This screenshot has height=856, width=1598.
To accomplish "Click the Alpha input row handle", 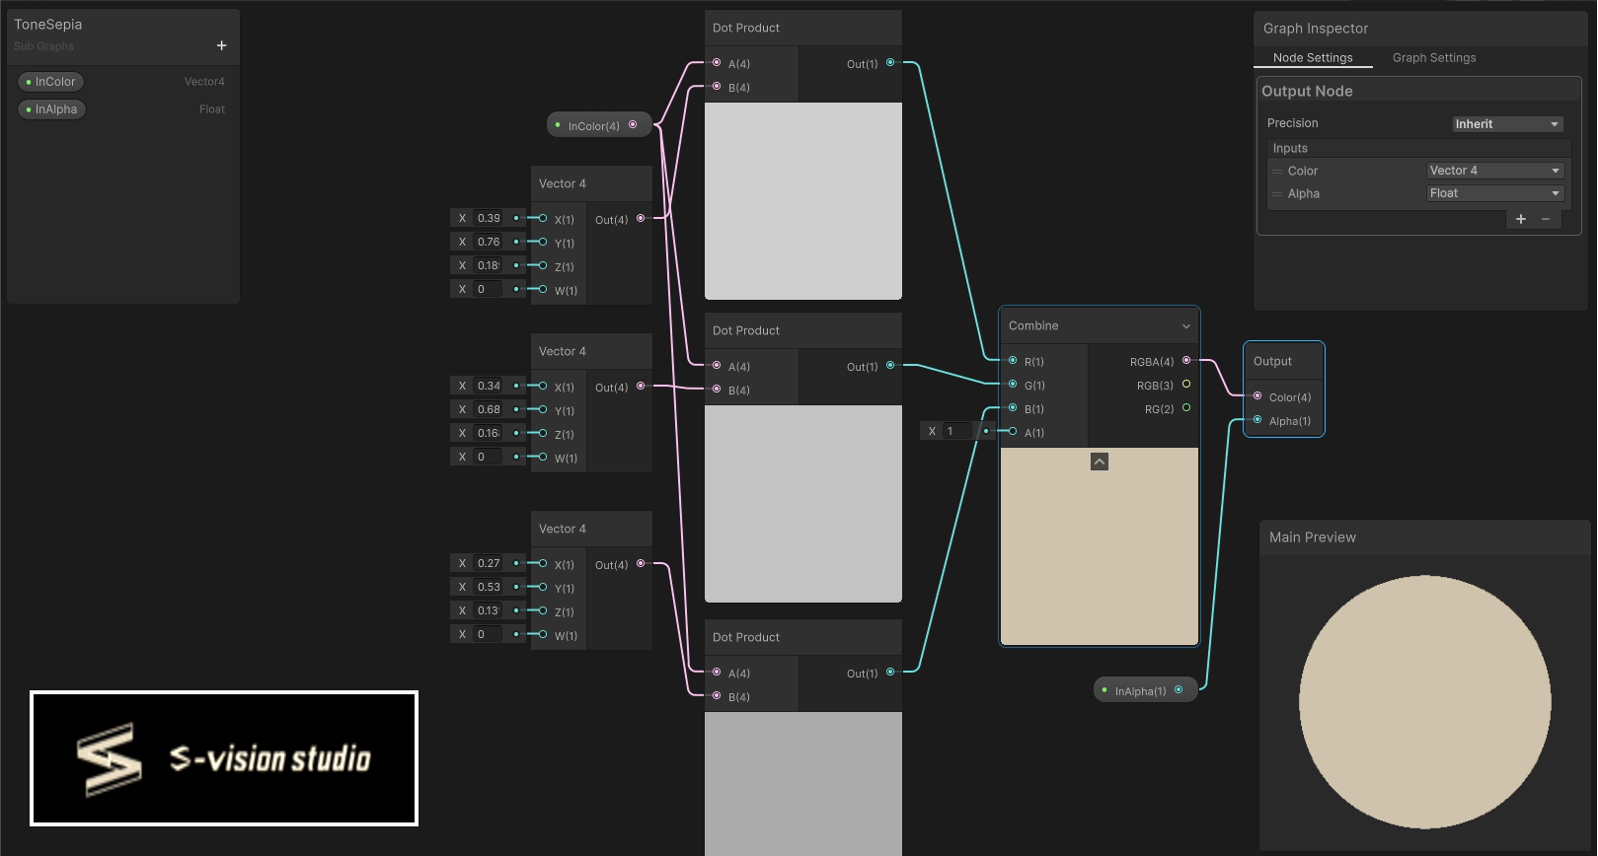I will [x=1277, y=194].
